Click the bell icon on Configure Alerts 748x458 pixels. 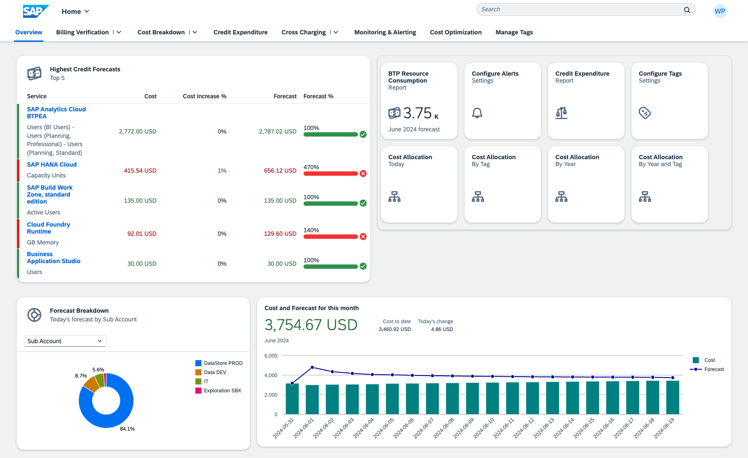click(x=477, y=113)
